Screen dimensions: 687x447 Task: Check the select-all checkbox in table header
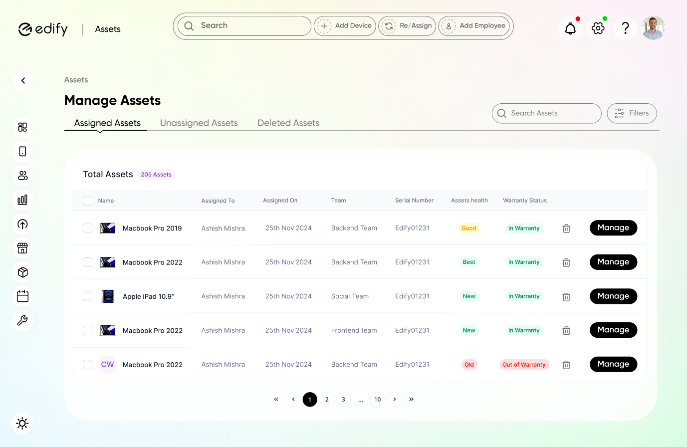click(x=87, y=200)
